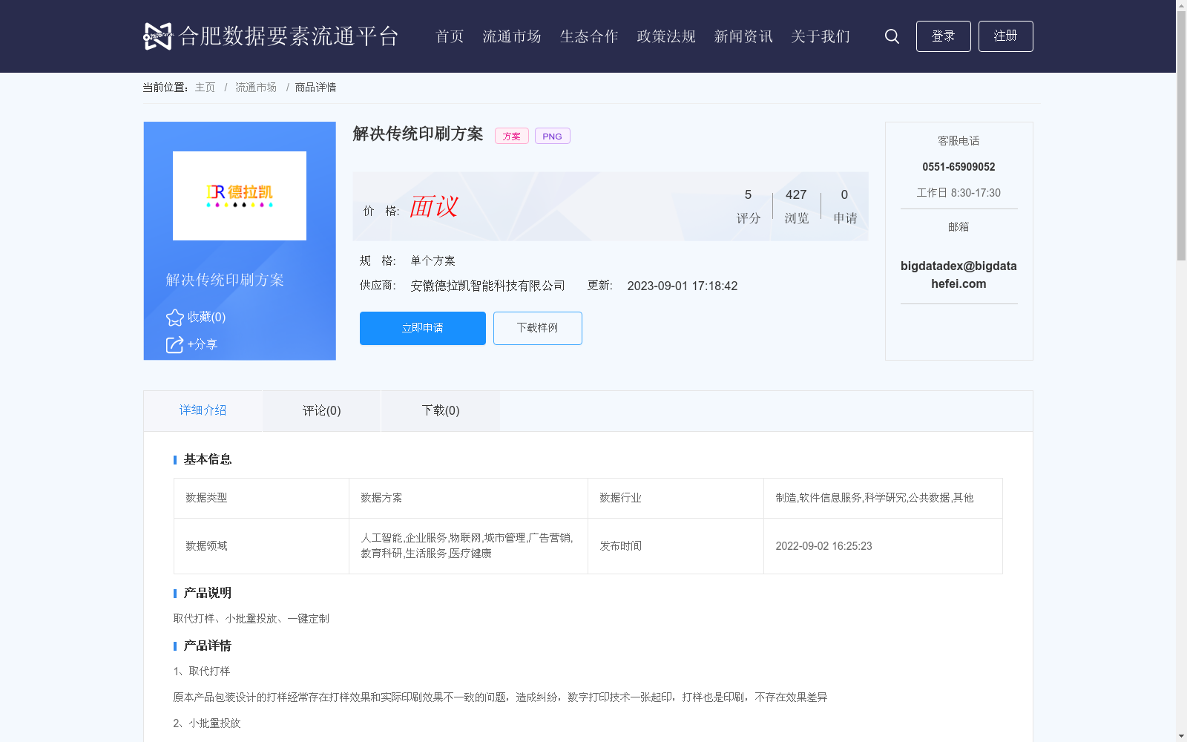Click card caption 解决传统印刷方案 under logo

pyautogui.click(x=225, y=280)
